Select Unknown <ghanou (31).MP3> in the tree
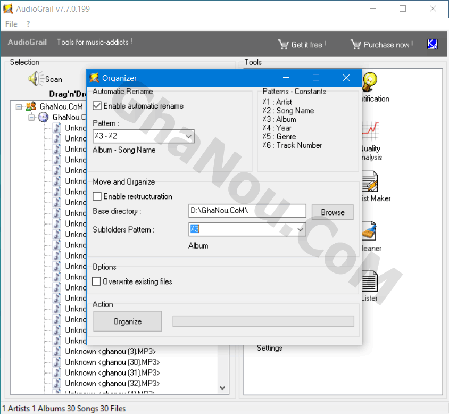This screenshot has height=414, width=449. [112, 372]
